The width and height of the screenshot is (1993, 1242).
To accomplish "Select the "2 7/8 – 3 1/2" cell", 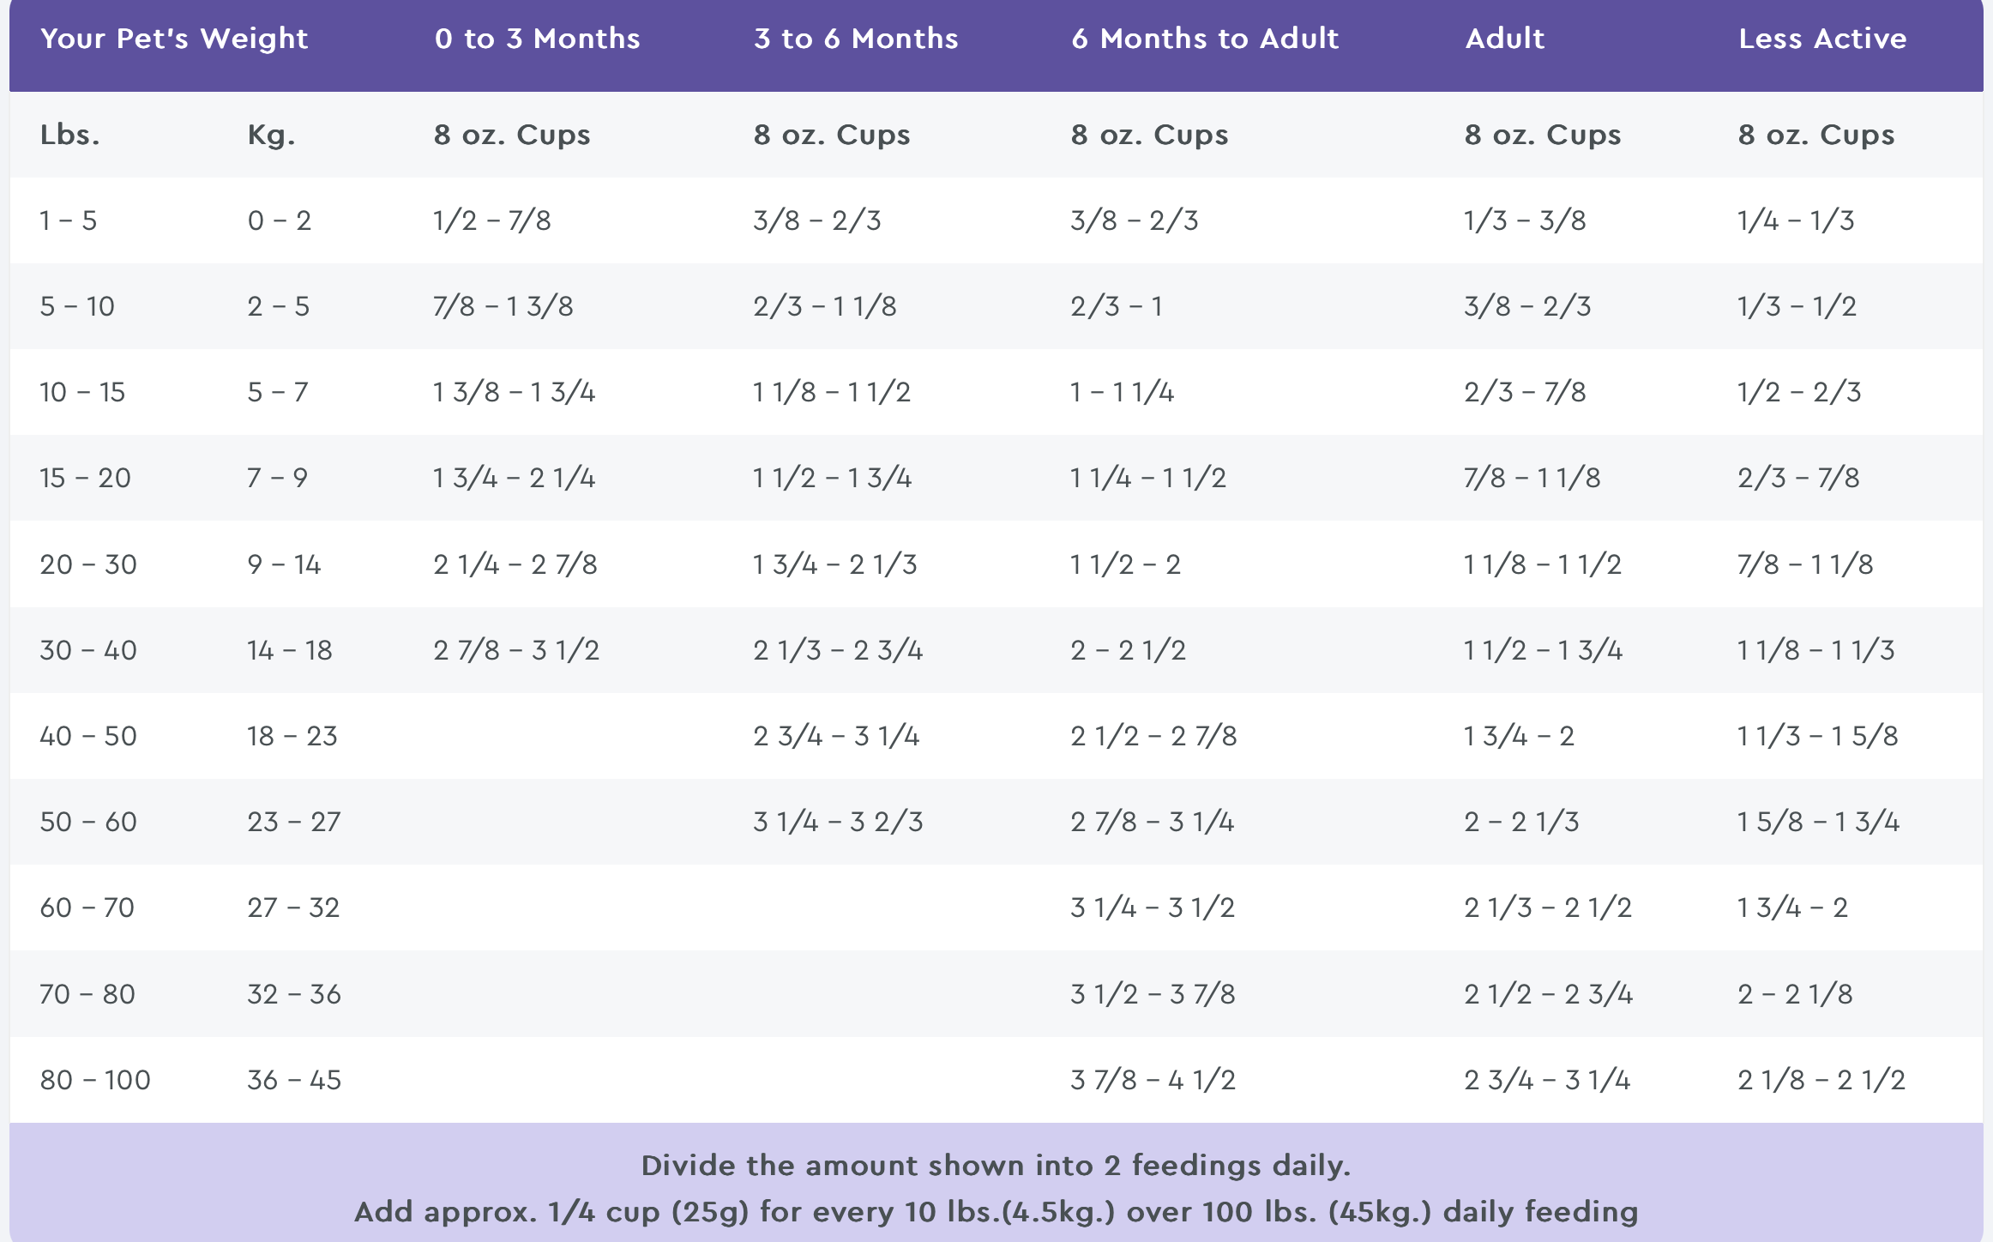I will point(516,650).
